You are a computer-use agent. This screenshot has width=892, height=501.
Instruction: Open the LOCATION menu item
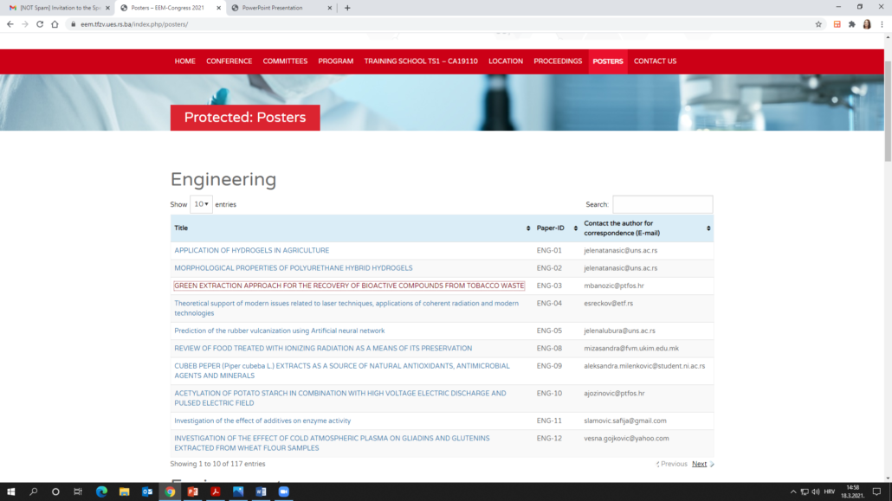pyautogui.click(x=505, y=61)
